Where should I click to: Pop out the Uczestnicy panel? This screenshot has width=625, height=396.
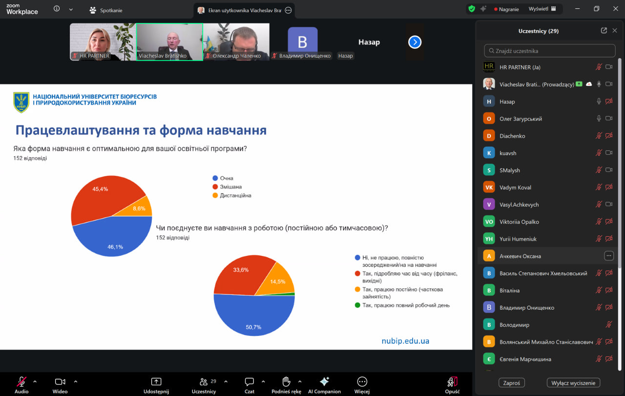click(604, 30)
